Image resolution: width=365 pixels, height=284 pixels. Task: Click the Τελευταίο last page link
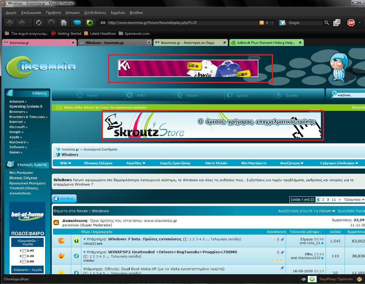tap(354, 200)
